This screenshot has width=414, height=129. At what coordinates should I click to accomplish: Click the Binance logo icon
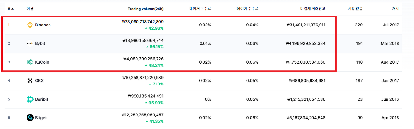tap(30, 25)
